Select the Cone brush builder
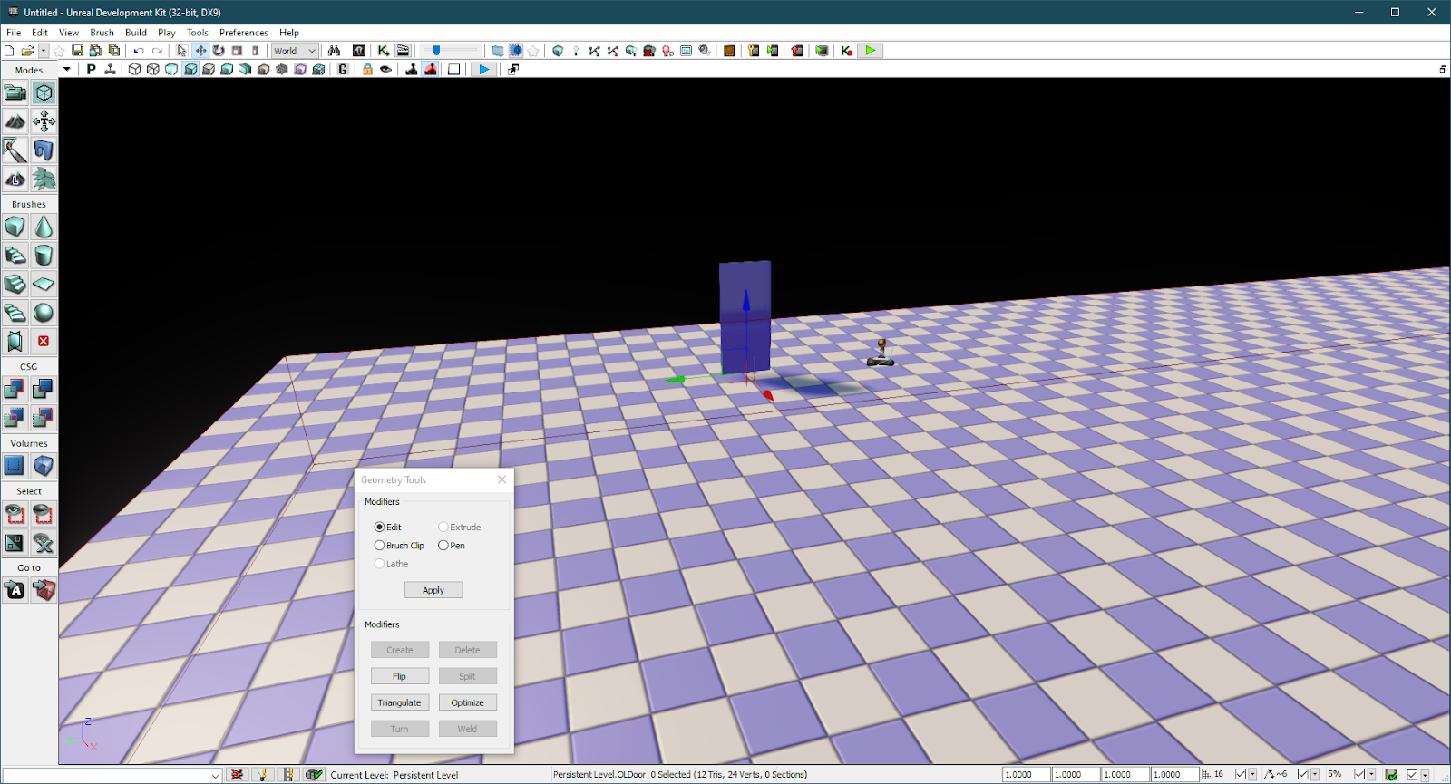This screenshot has width=1451, height=784. pos(44,227)
